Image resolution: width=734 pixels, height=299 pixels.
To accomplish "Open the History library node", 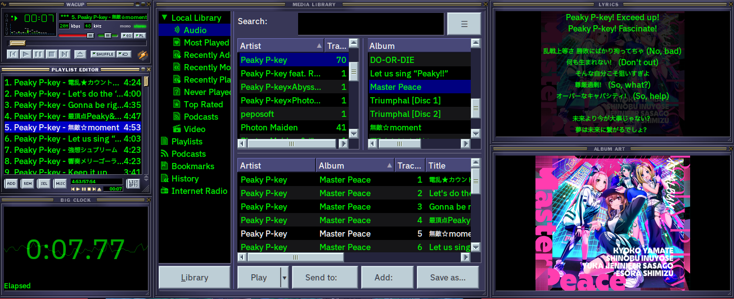I will coord(185,179).
